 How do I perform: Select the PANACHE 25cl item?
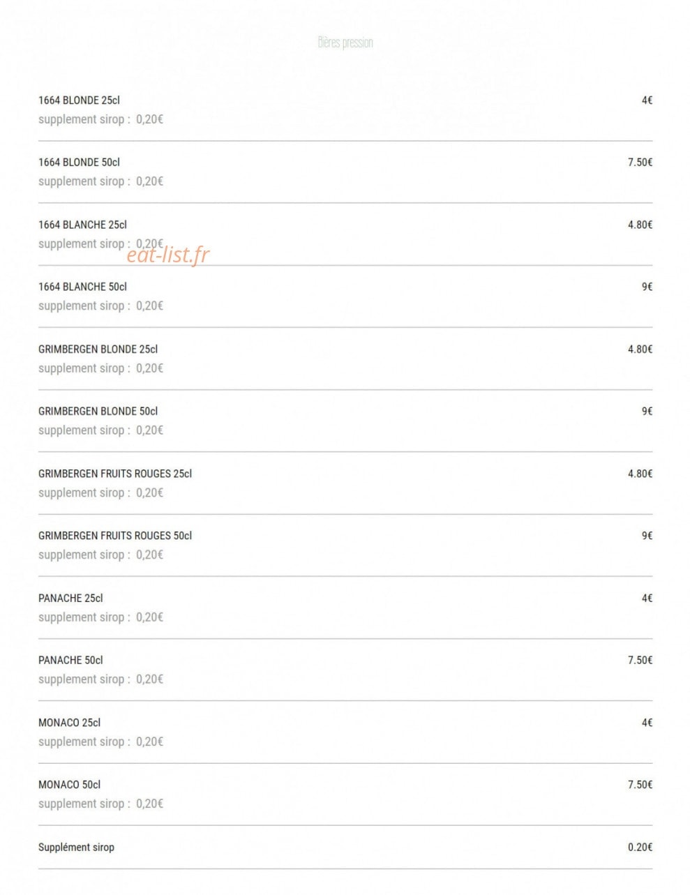click(70, 598)
